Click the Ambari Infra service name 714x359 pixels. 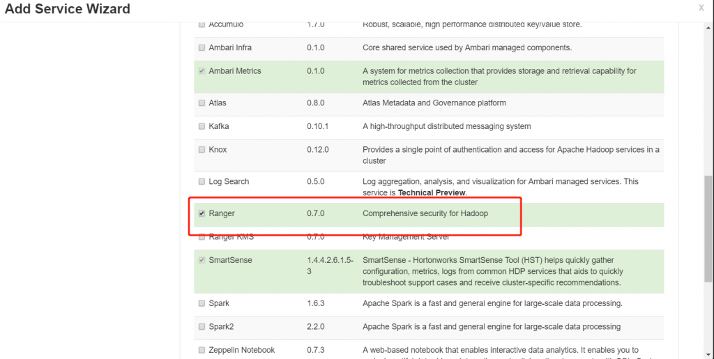pos(230,48)
